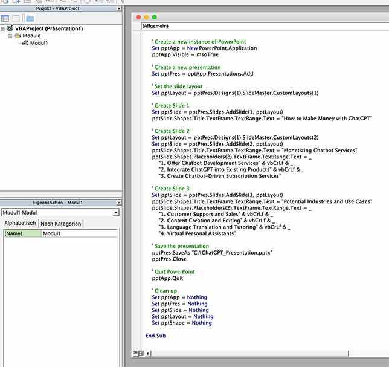389x367 pixels.
Task: Close the Projekt - VBAProject panel
Action: 119,8
